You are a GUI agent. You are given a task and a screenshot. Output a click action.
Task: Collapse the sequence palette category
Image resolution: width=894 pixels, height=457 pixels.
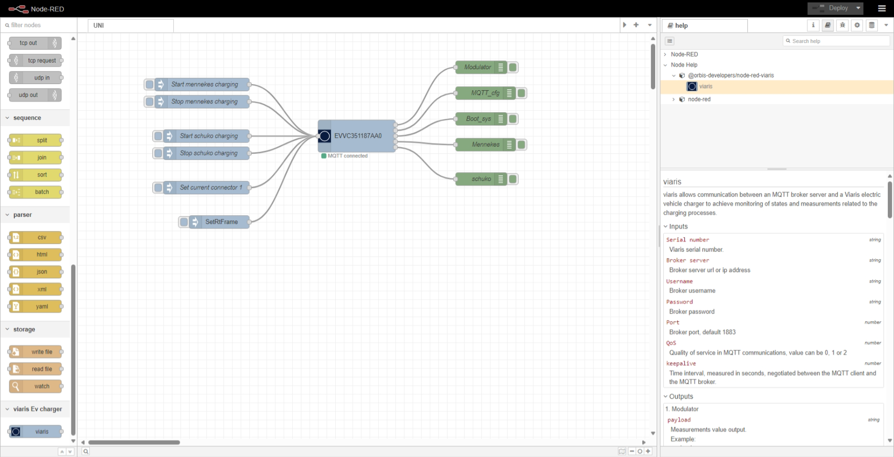35,118
